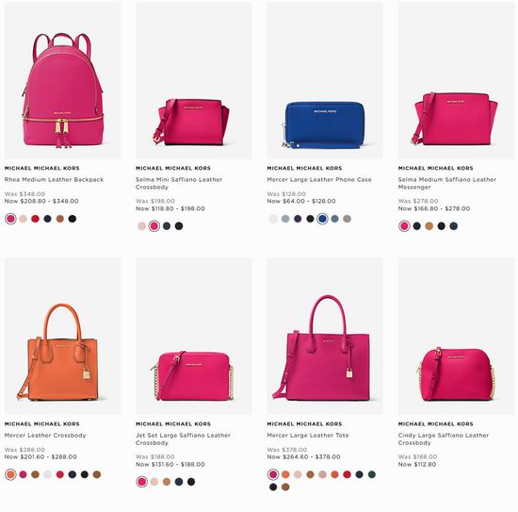The height and width of the screenshot is (512, 518).
Task: Click the Selma Medium Saffiano Leather Messenger title
Action: pos(447,183)
